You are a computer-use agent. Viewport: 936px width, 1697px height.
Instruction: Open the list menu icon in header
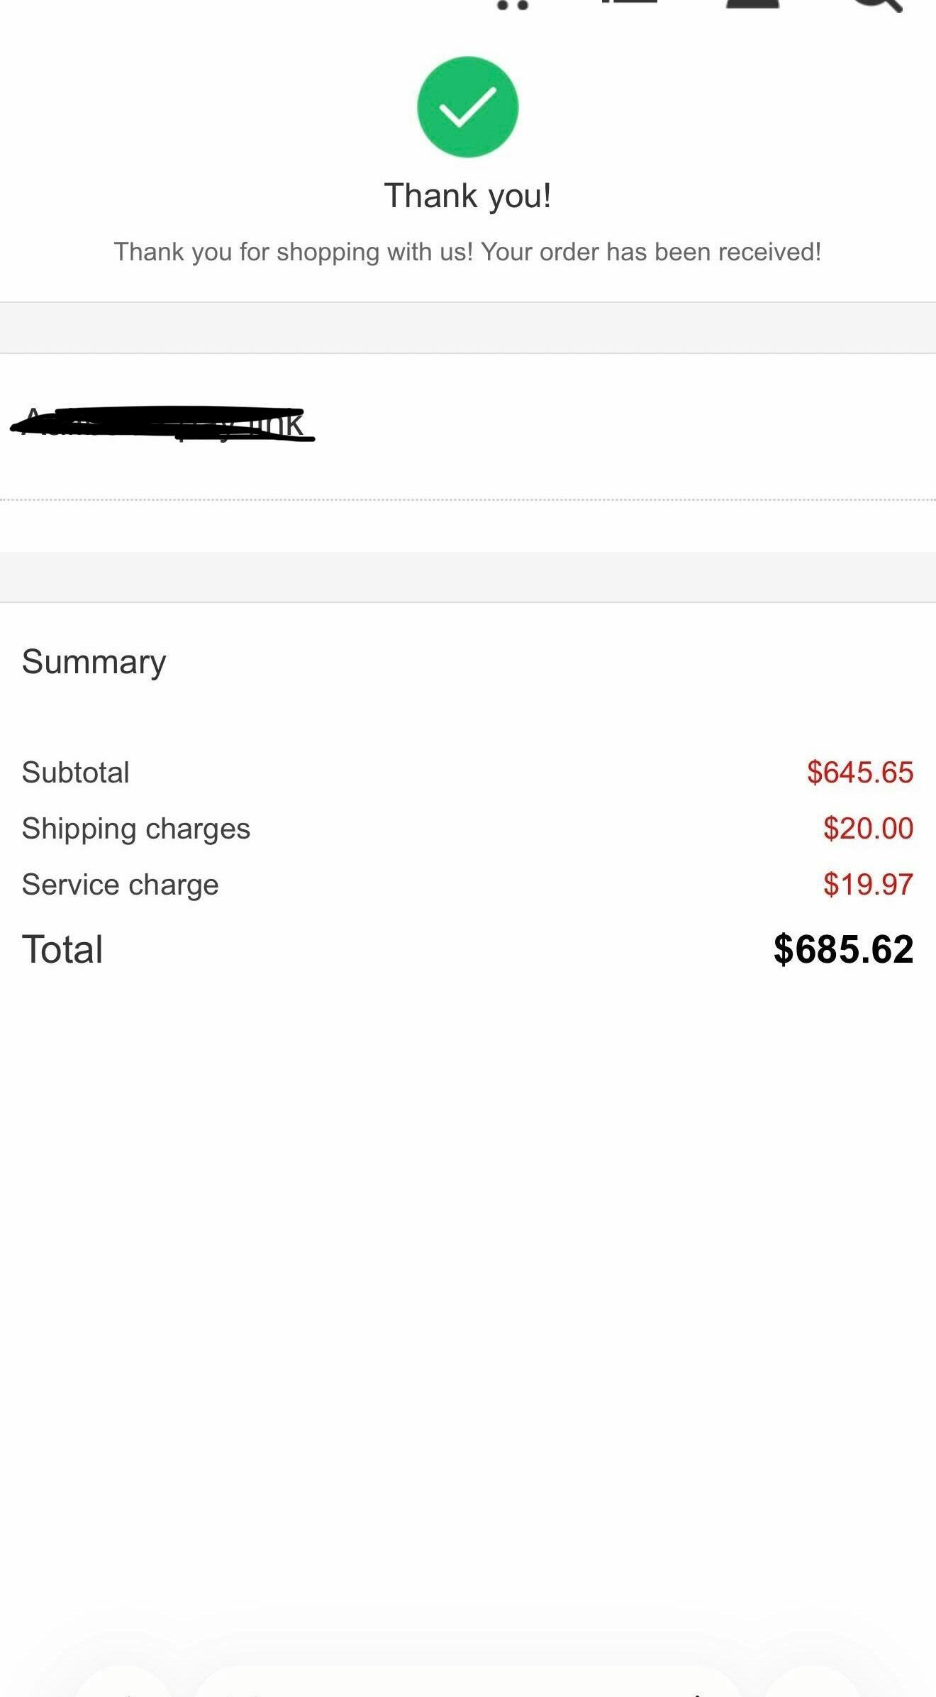point(629,3)
